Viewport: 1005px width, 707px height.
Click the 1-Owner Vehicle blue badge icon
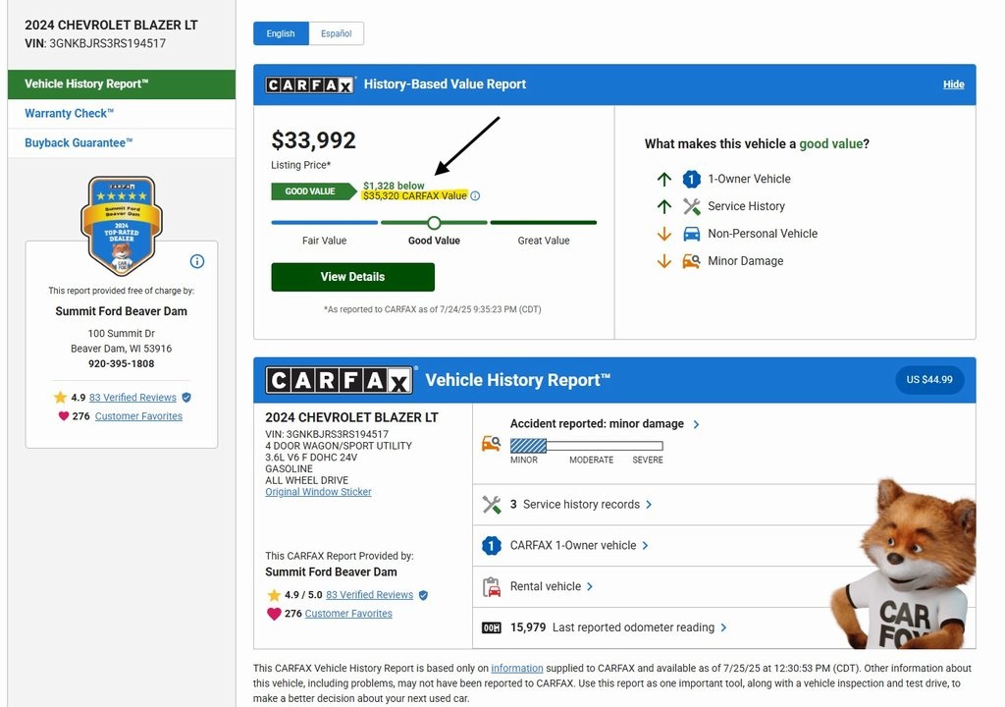(691, 179)
